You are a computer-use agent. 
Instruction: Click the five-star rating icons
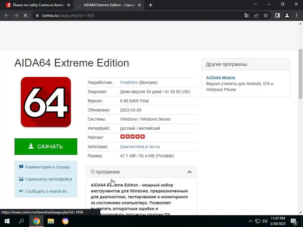tap(132, 137)
